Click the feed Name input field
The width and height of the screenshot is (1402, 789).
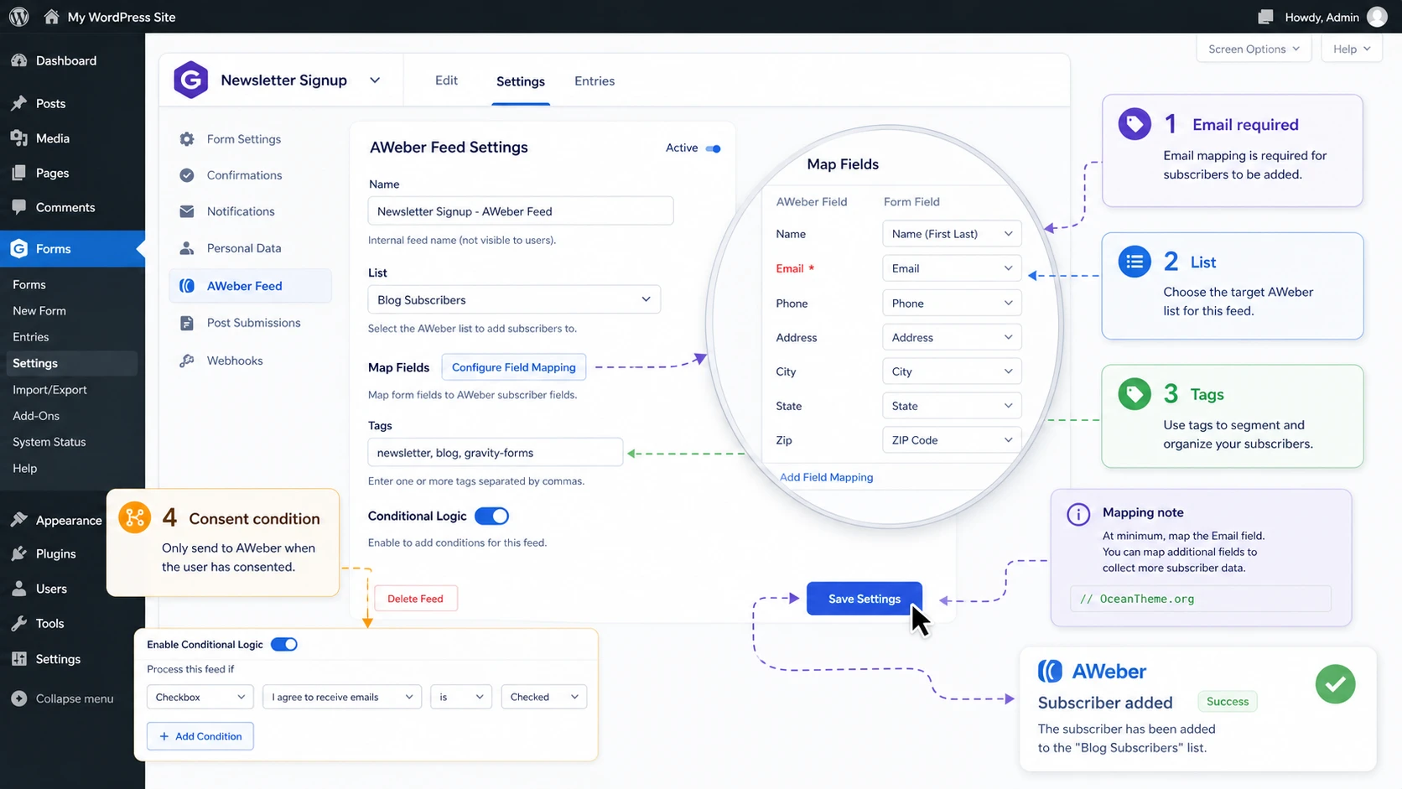521,210
